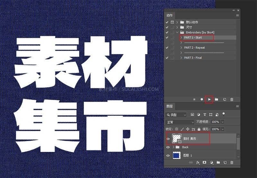
Task: Delete the layer with Layers trash icon
Action: point(232,163)
